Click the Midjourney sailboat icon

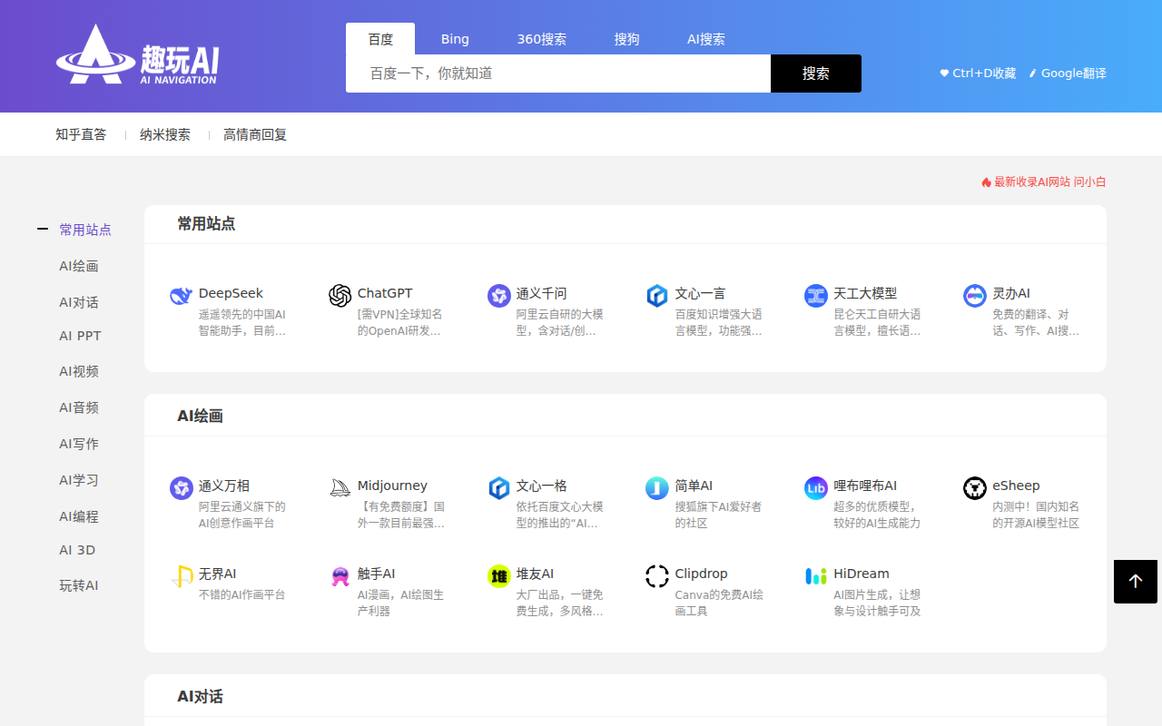coord(340,488)
